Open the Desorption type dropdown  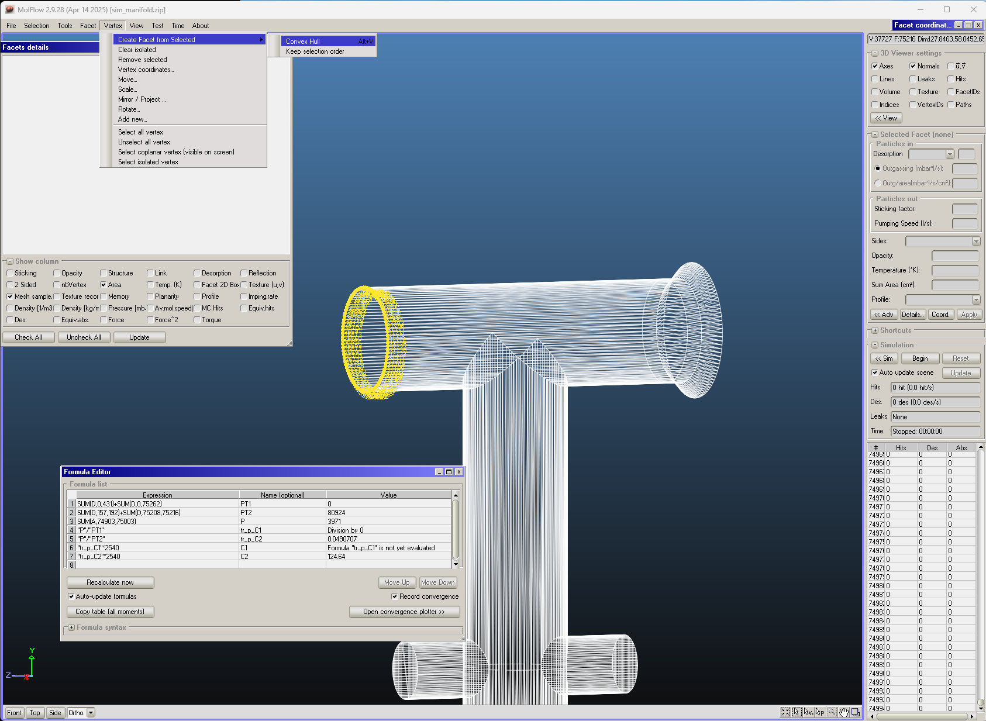(x=950, y=154)
